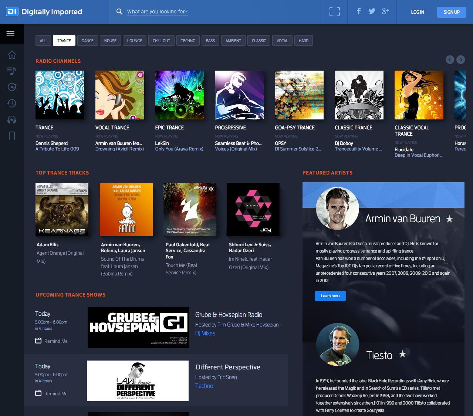This screenshot has width=473, height=416.
Task: Open the Vocal Trance channel thumbnail
Action: [120, 95]
